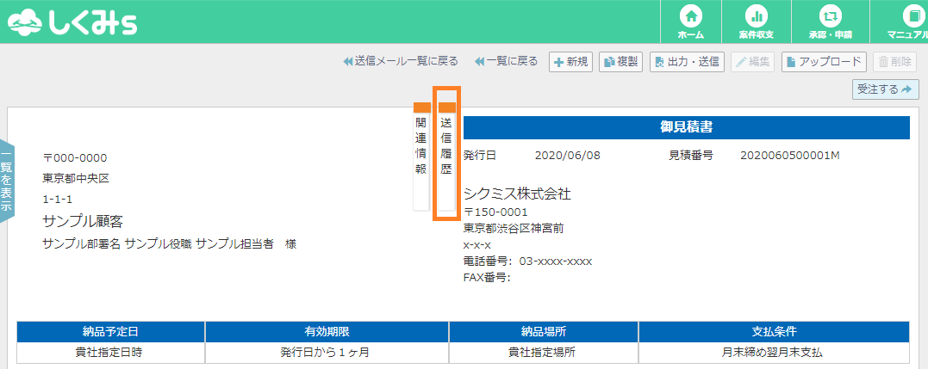
Task: Click the 出力・送信 button
Action: point(687,62)
